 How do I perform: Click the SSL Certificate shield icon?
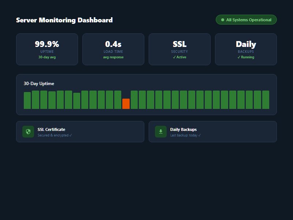(28, 132)
